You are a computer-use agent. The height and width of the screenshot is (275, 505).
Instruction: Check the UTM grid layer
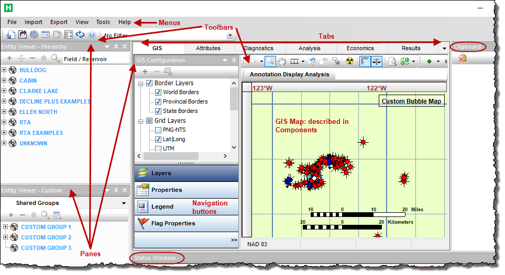(x=158, y=149)
